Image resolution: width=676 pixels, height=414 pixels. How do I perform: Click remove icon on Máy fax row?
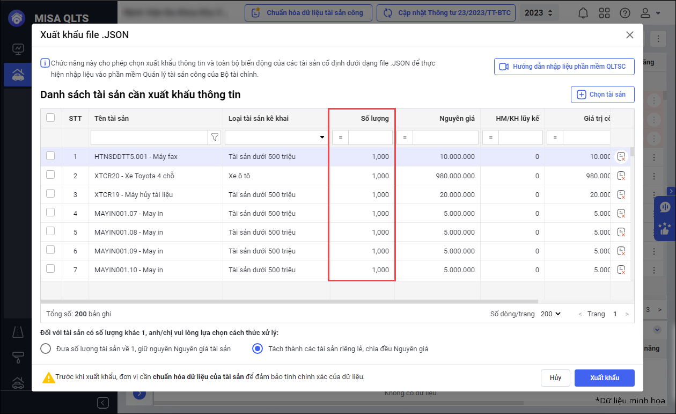pyautogui.click(x=621, y=157)
